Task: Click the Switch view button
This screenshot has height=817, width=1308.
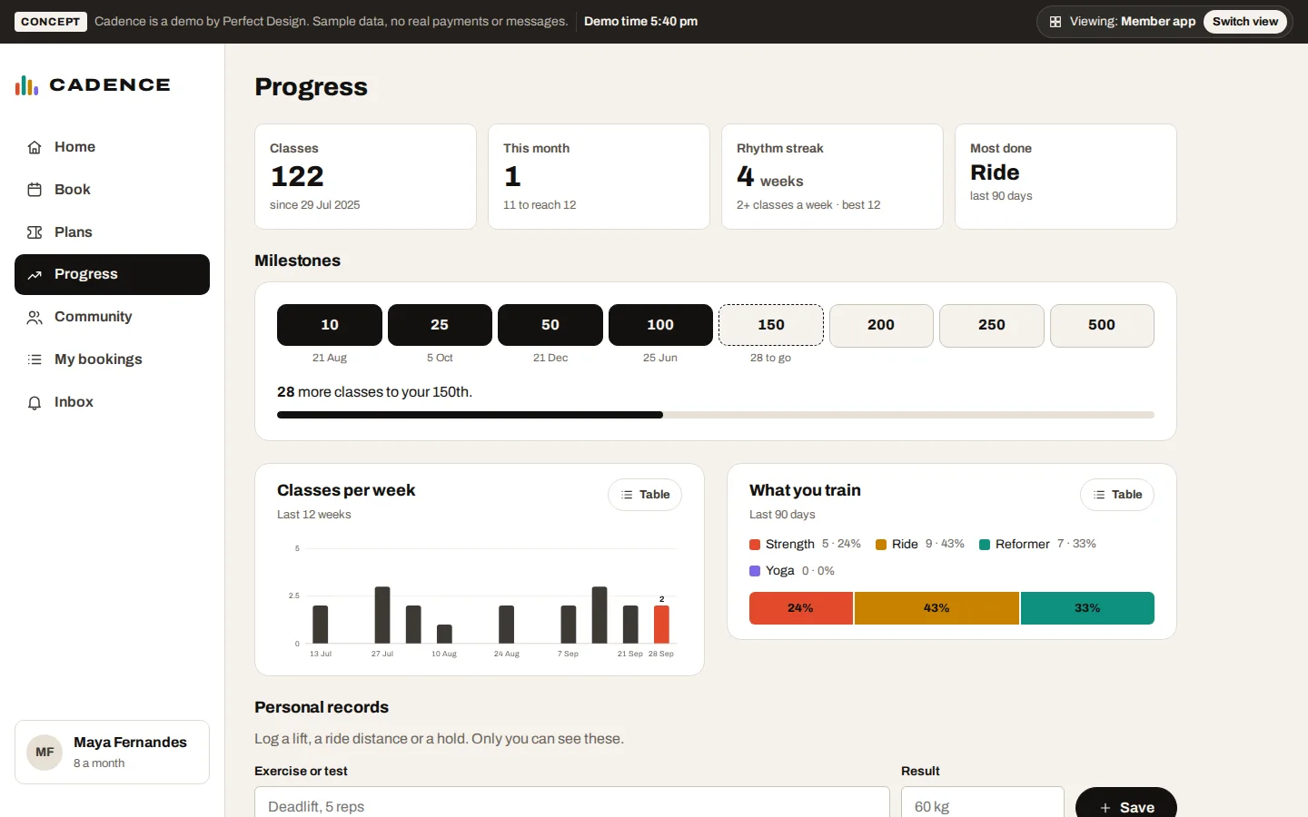Action: point(1244,22)
